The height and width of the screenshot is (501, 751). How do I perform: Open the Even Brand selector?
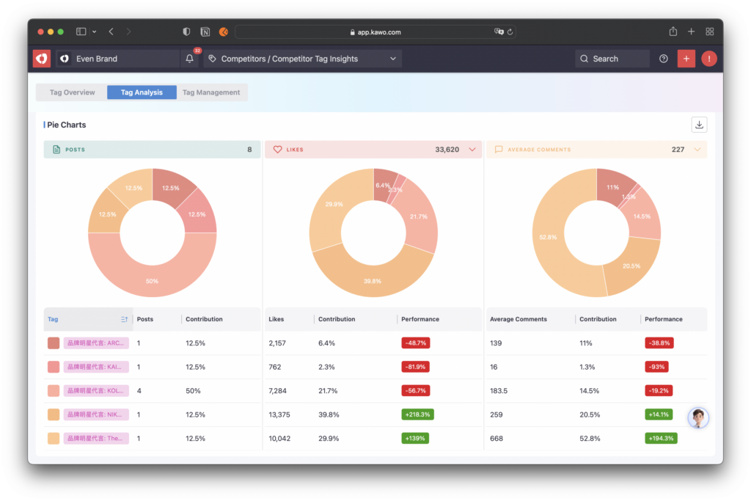(117, 59)
